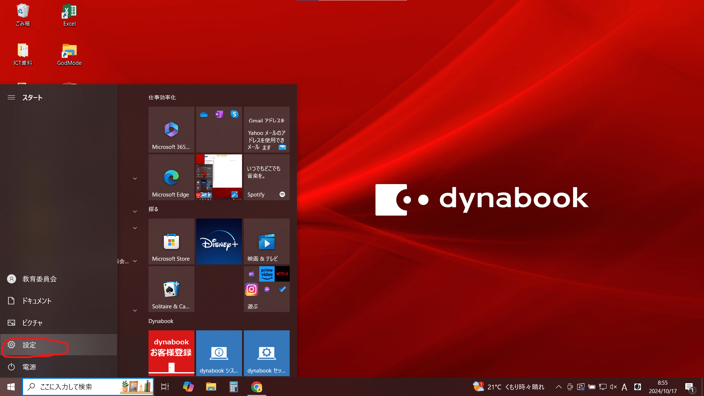The width and height of the screenshot is (704, 396).
Task: Select the GodMode desktop shortcut
Action: (69, 54)
